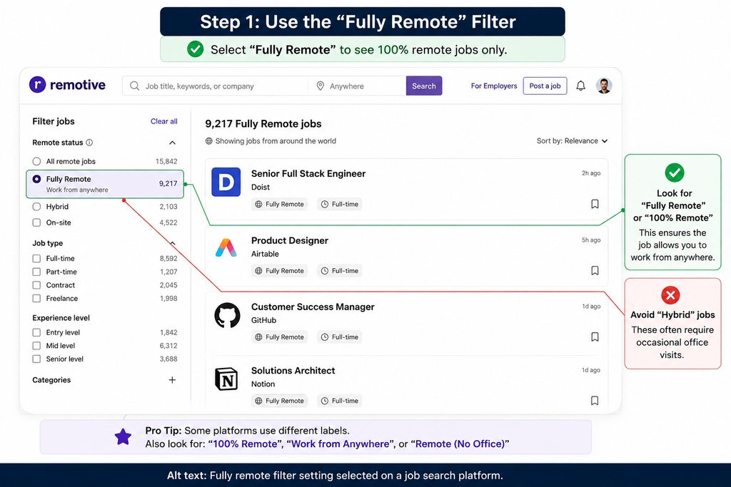Check the Freelance job type checkbox
Screen dimensions: 731x487
pos(36,299)
